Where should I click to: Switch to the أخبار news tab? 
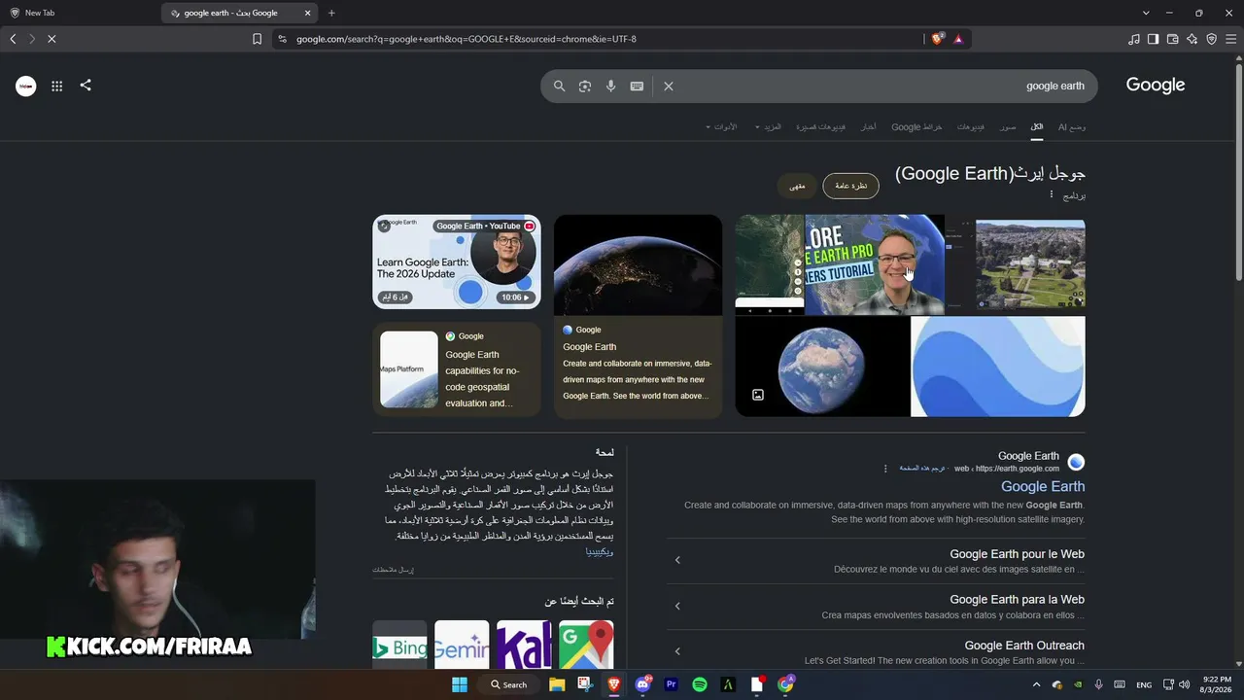pos(868,127)
